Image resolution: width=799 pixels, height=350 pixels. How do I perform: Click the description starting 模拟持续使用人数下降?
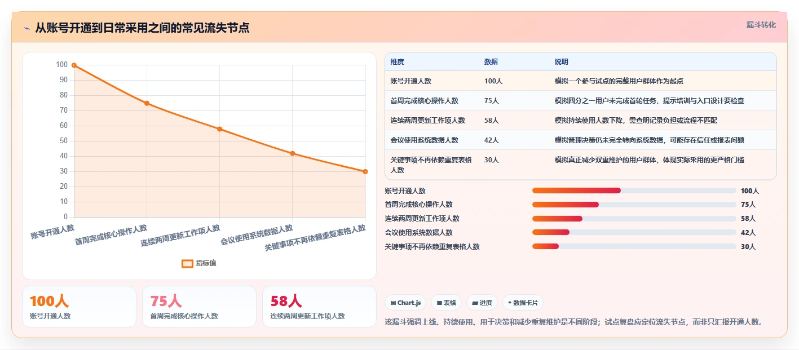point(636,121)
